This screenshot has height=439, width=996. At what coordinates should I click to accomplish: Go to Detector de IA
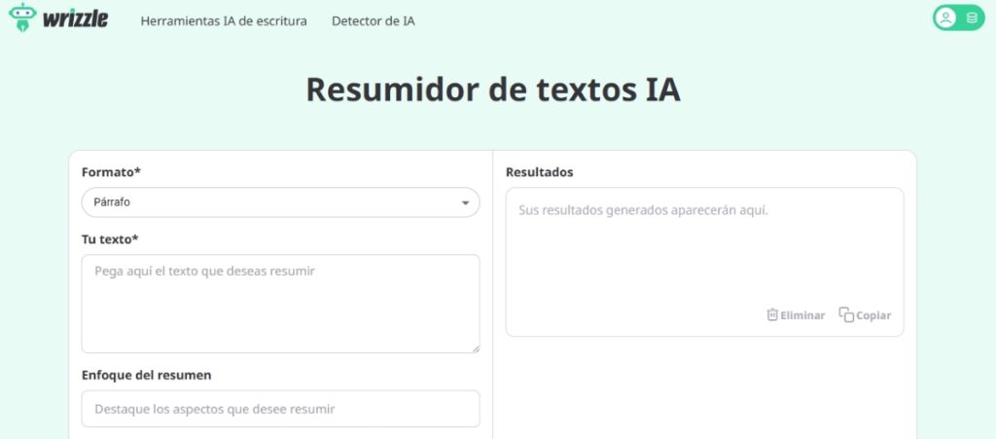pyautogui.click(x=373, y=21)
